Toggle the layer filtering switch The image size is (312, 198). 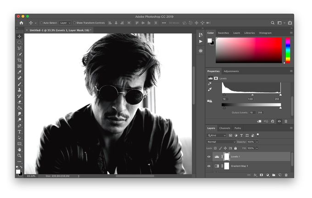[x=258, y=135]
